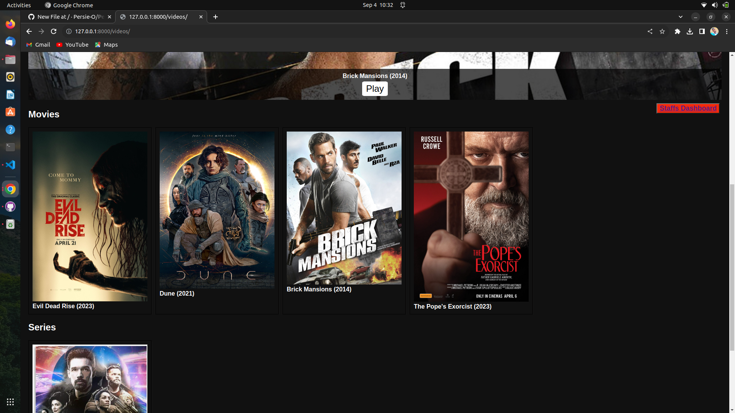The height and width of the screenshot is (413, 735).
Task: Open Visual Studio Code from dock
Action: pos(10,165)
